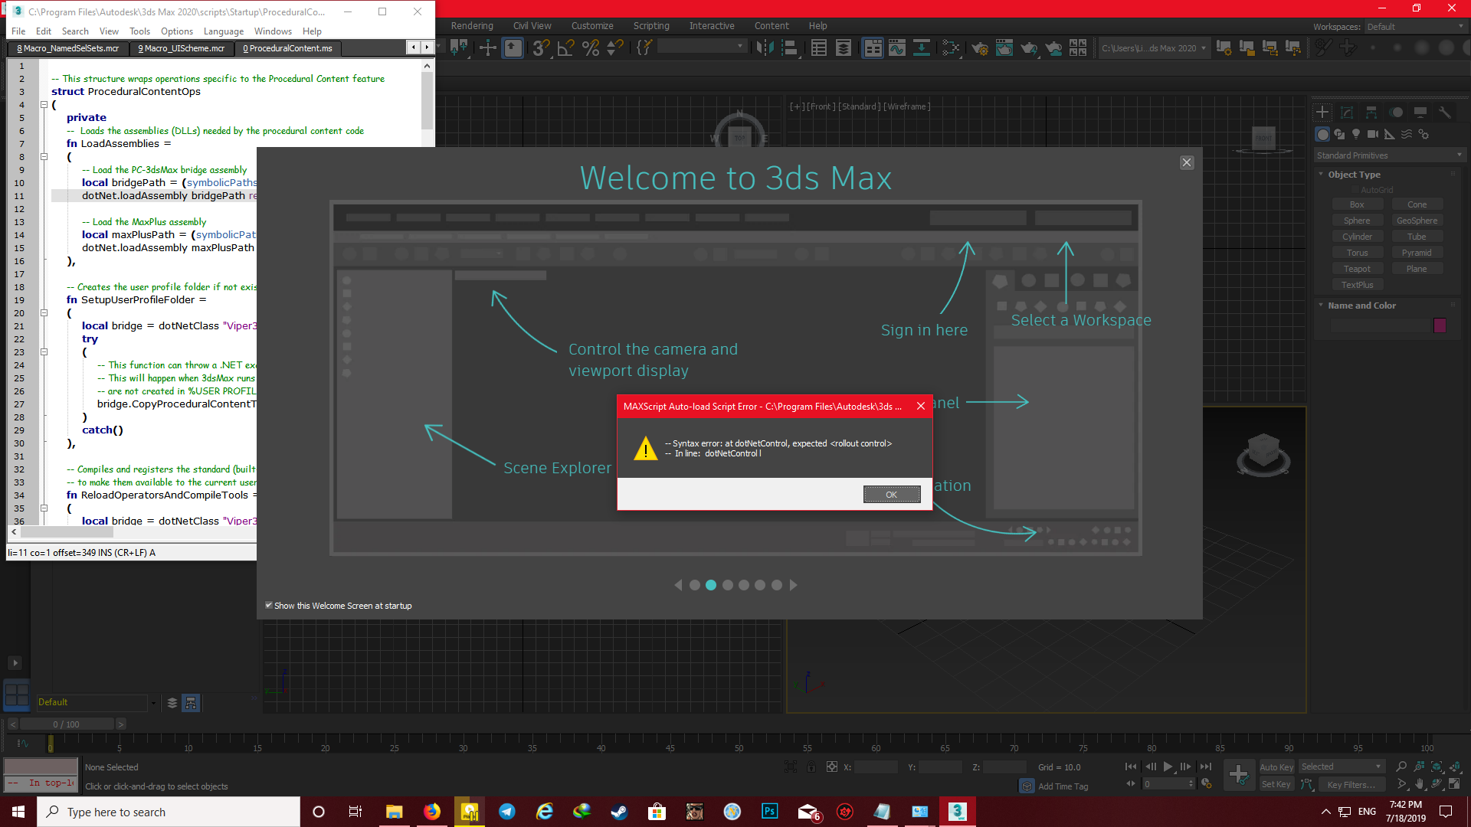Switch to Macro_NamedSelSets.mcr editor tab

coord(68,48)
